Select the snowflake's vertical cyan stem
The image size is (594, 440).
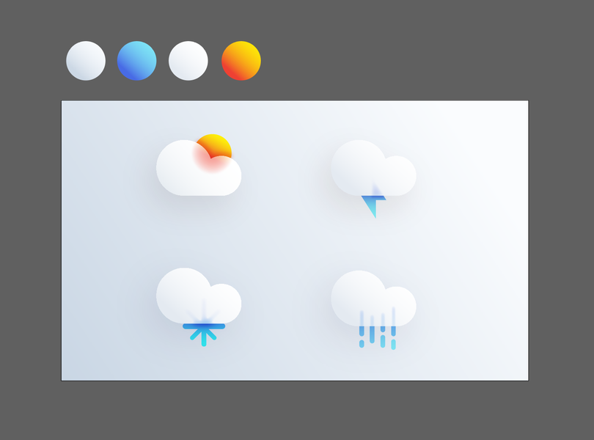pyautogui.click(x=204, y=337)
